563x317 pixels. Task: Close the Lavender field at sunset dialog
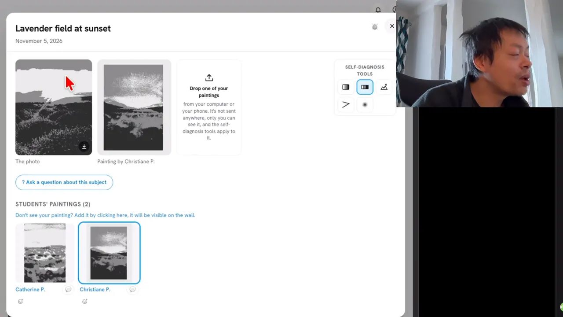point(392,26)
